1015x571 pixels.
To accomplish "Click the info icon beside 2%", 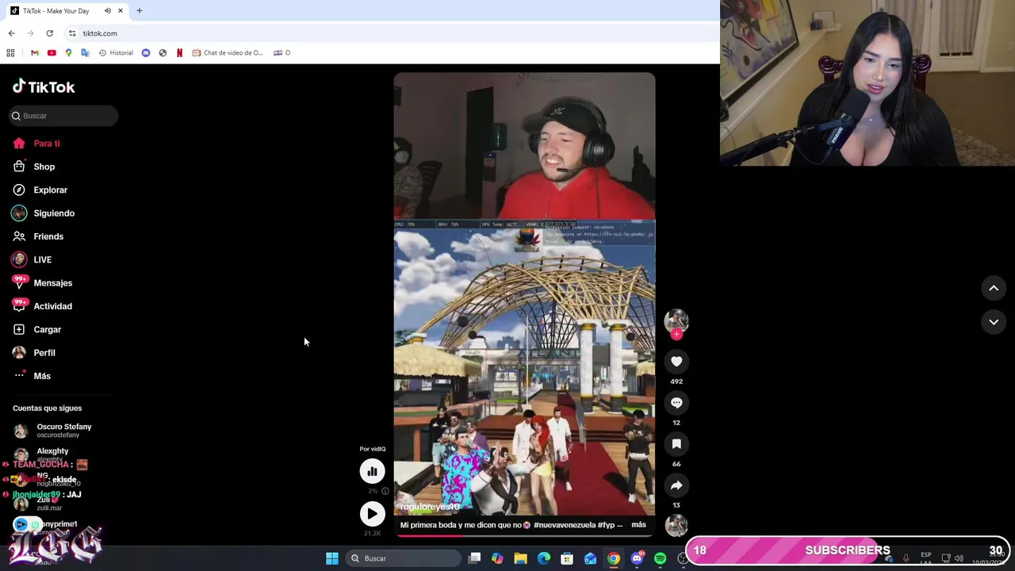I will point(385,491).
